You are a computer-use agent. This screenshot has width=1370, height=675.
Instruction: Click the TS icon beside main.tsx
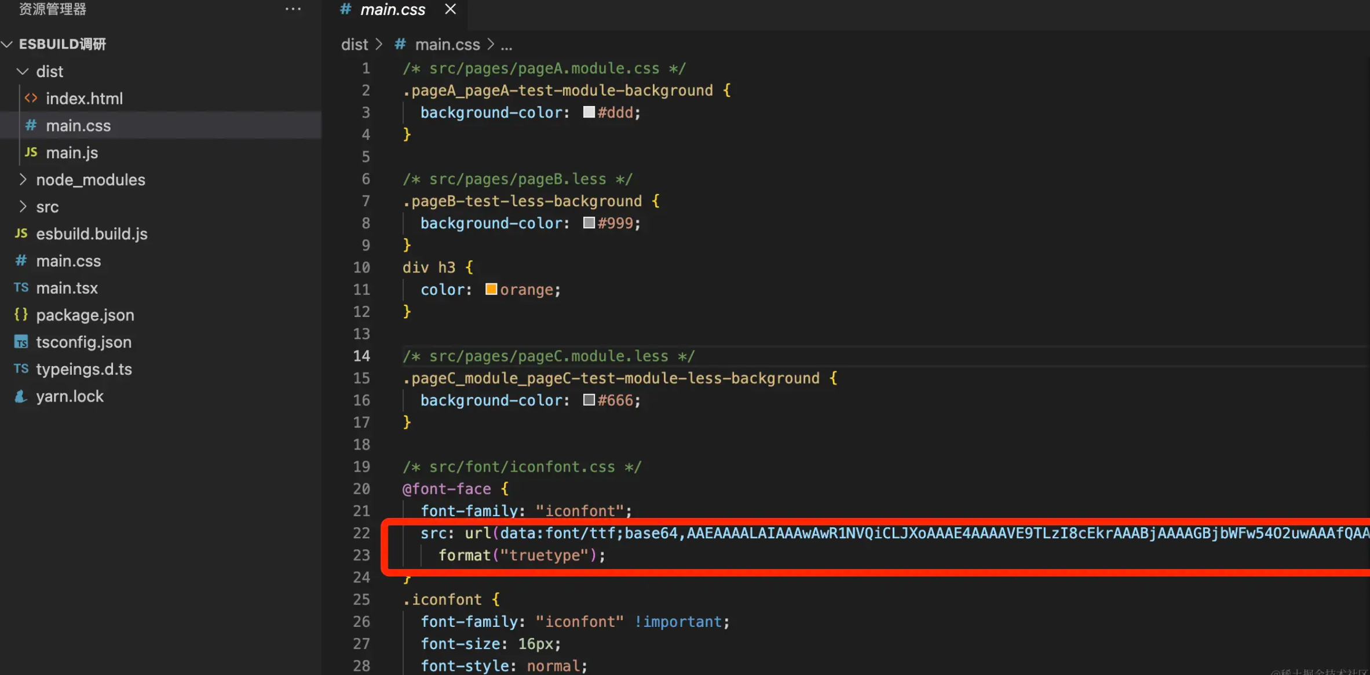pyautogui.click(x=21, y=287)
